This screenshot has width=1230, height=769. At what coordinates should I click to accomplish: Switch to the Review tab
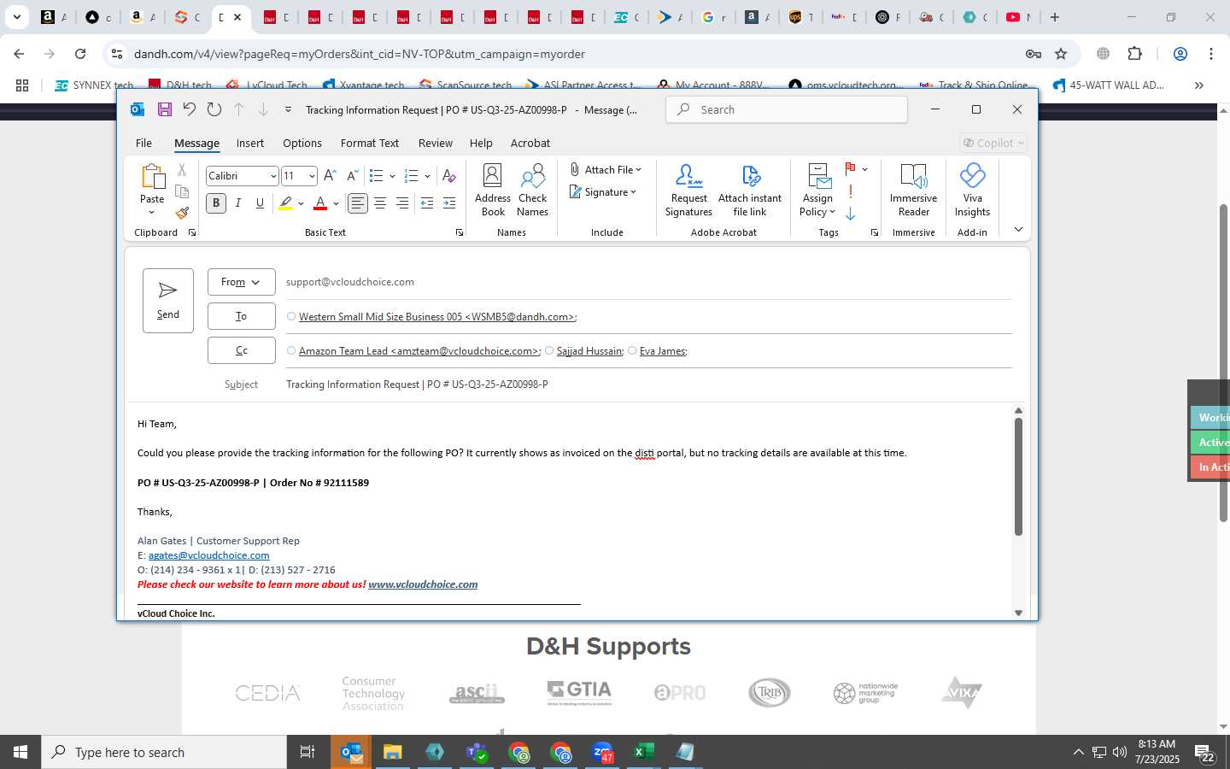click(x=436, y=144)
